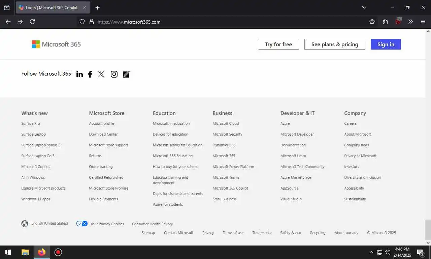Close the Microsoft 365 Copilot tab

[x=85, y=7]
